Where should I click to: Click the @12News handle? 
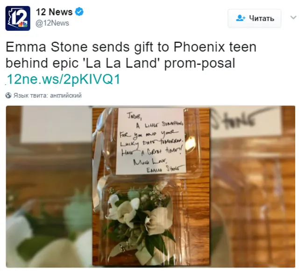pyautogui.click(x=52, y=23)
